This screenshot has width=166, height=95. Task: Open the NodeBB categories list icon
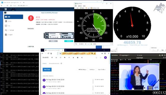pos(52,58)
